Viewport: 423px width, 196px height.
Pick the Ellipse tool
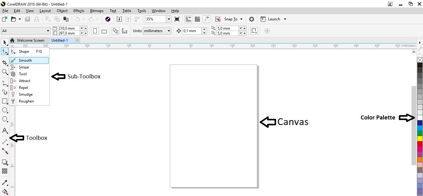pyautogui.click(x=5, y=110)
